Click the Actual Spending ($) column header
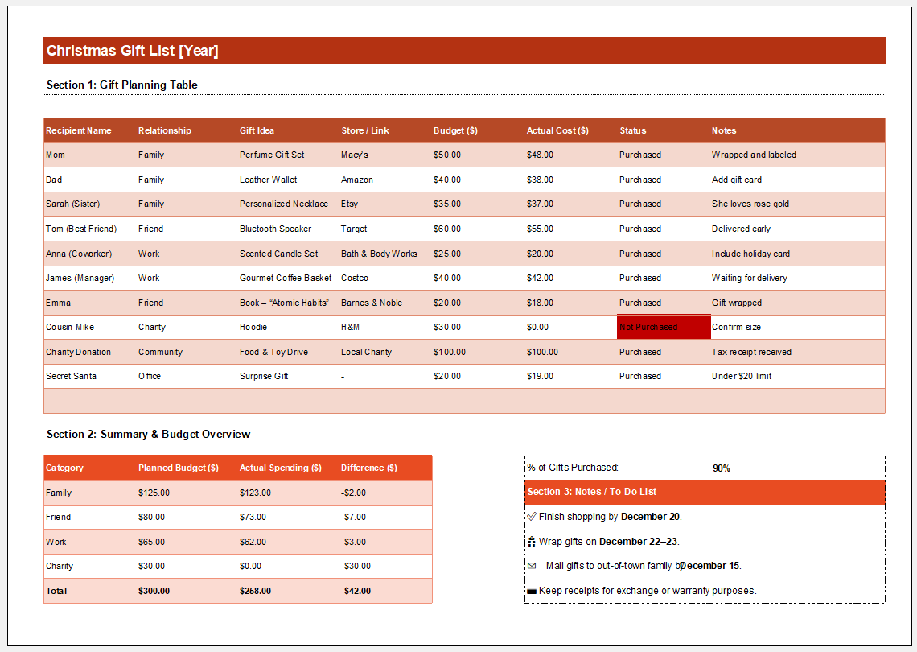The width and height of the screenshot is (917, 652). pyautogui.click(x=281, y=468)
